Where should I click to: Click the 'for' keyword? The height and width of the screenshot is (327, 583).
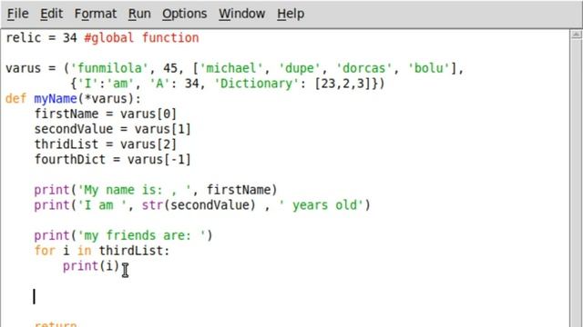pyautogui.click(x=45, y=251)
